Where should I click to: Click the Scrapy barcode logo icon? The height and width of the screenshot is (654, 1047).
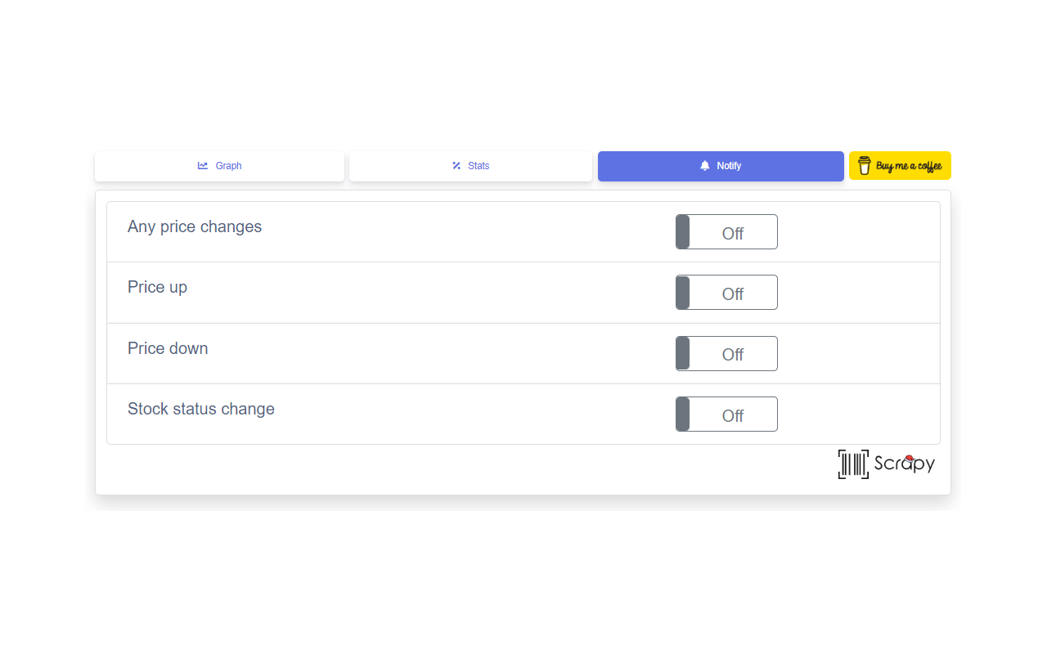coord(853,464)
